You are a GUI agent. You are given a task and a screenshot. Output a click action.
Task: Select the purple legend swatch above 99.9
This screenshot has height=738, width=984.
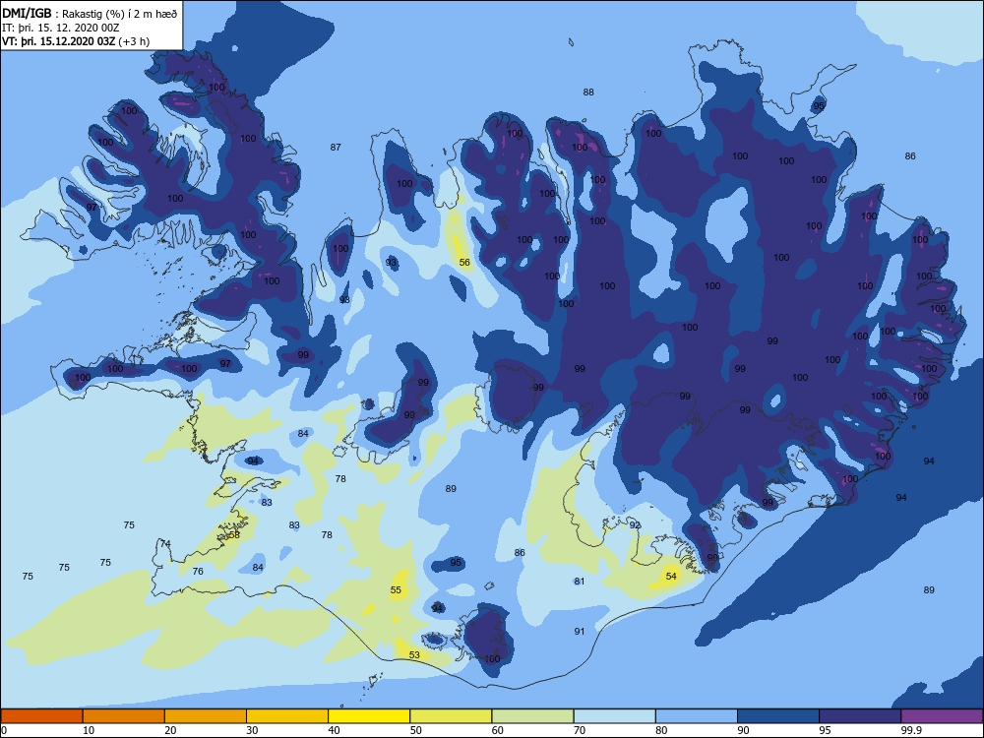click(942, 716)
